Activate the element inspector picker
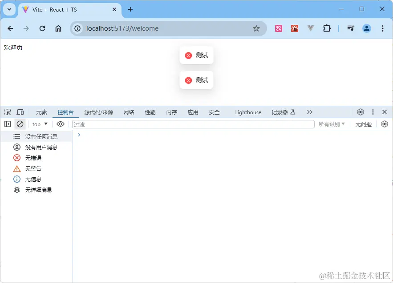Screen dimensions: 393x283 (x=8, y=112)
